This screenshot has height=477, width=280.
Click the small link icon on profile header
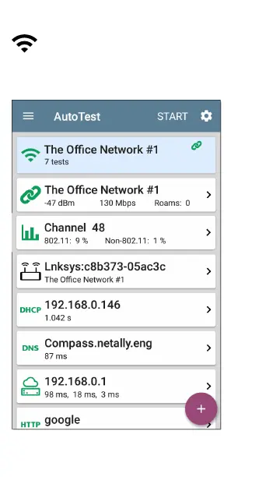tap(197, 146)
